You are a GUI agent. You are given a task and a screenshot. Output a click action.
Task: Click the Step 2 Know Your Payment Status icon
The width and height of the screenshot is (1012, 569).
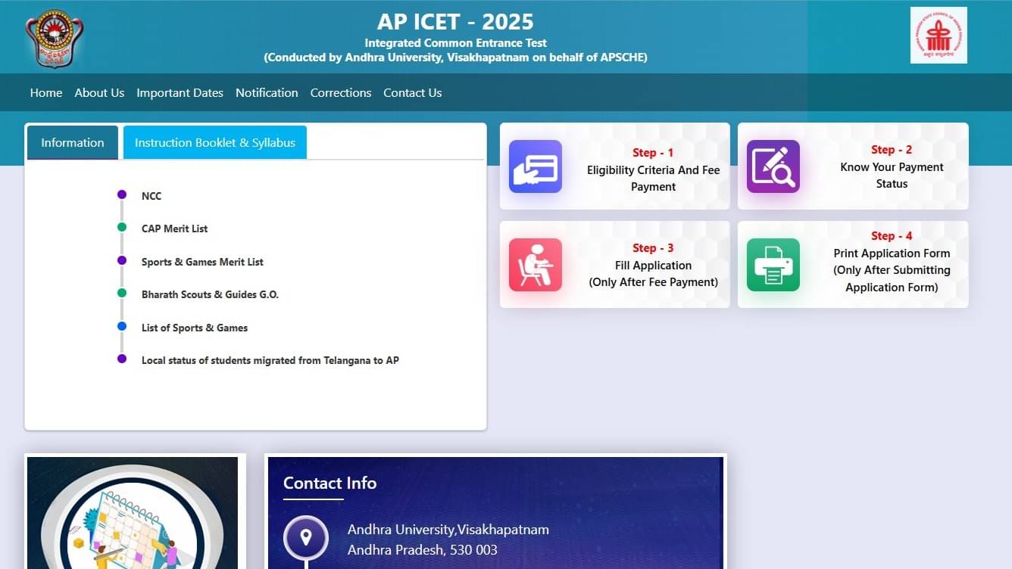click(x=773, y=168)
